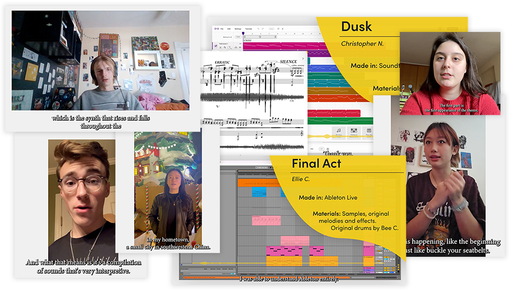The image size is (520, 292).
Task: Click the Original drums by Bee C. text
Action: click(x=365, y=228)
